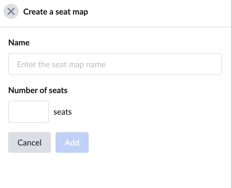The width and height of the screenshot is (232, 188).
Task: Focus the seat map name field
Action: pos(115,64)
